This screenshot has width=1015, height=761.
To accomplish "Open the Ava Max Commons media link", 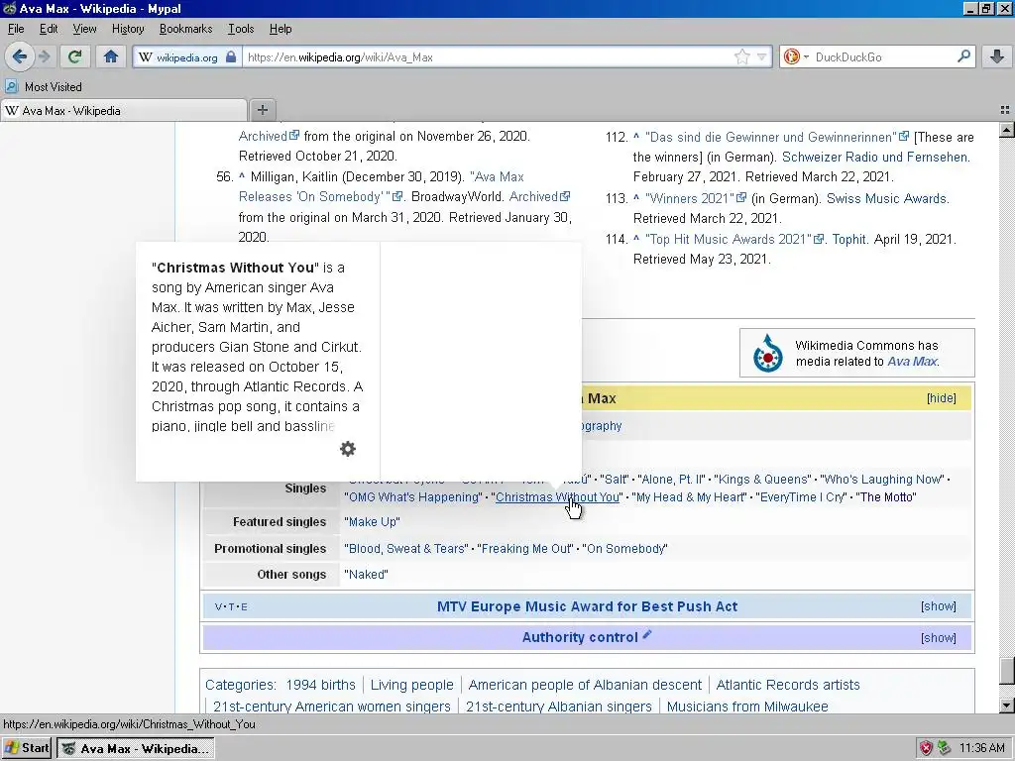I will click(912, 361).
